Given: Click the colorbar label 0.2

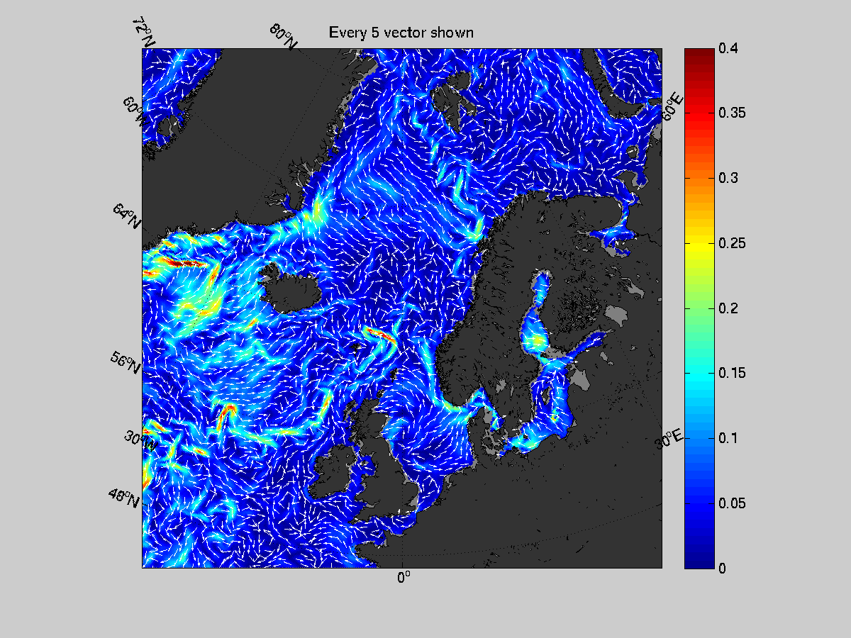Looking at the screenshot, I should pos(727,308).
